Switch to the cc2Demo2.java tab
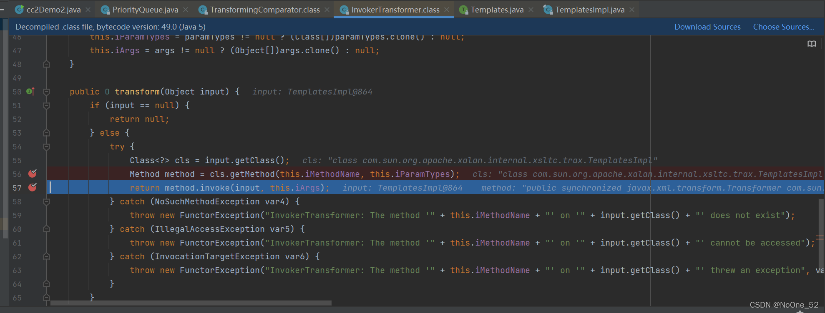 pos(53,10)
